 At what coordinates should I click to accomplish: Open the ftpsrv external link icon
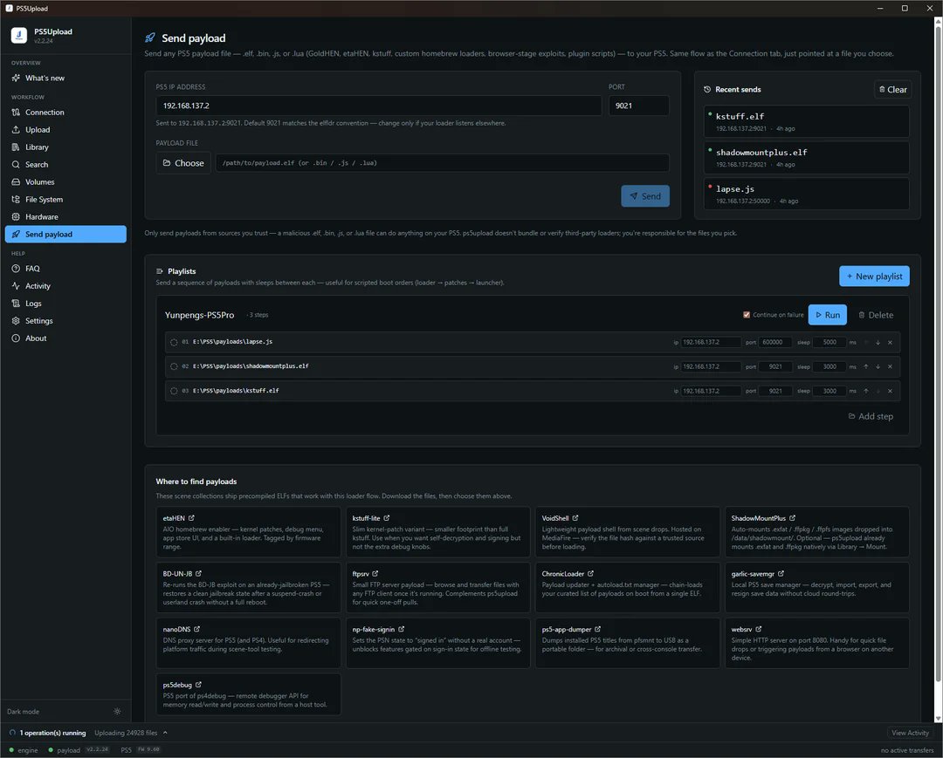click(375, 574)
